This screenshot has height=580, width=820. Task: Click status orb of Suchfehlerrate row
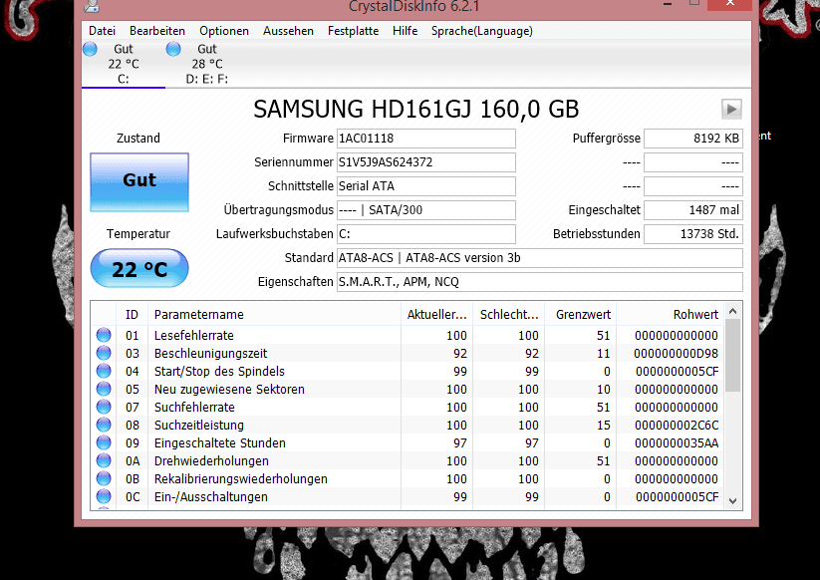pyautogui.click(x=104, y=407)
